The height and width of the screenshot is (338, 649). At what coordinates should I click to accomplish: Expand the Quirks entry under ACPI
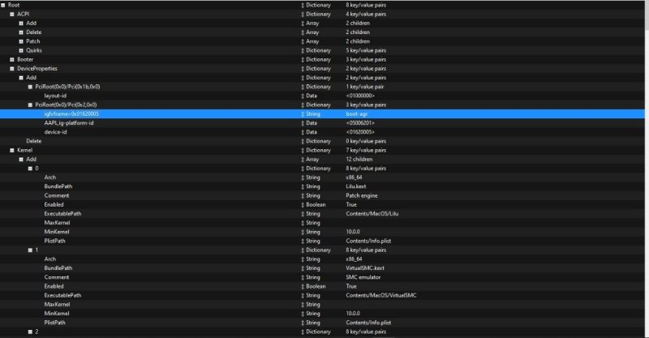tap(21, 50)
